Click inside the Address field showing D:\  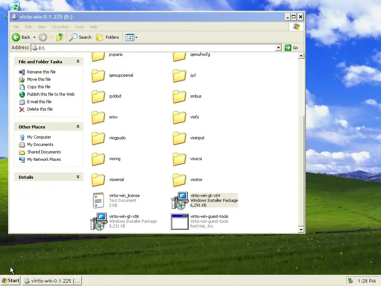(x=156, y=48)
